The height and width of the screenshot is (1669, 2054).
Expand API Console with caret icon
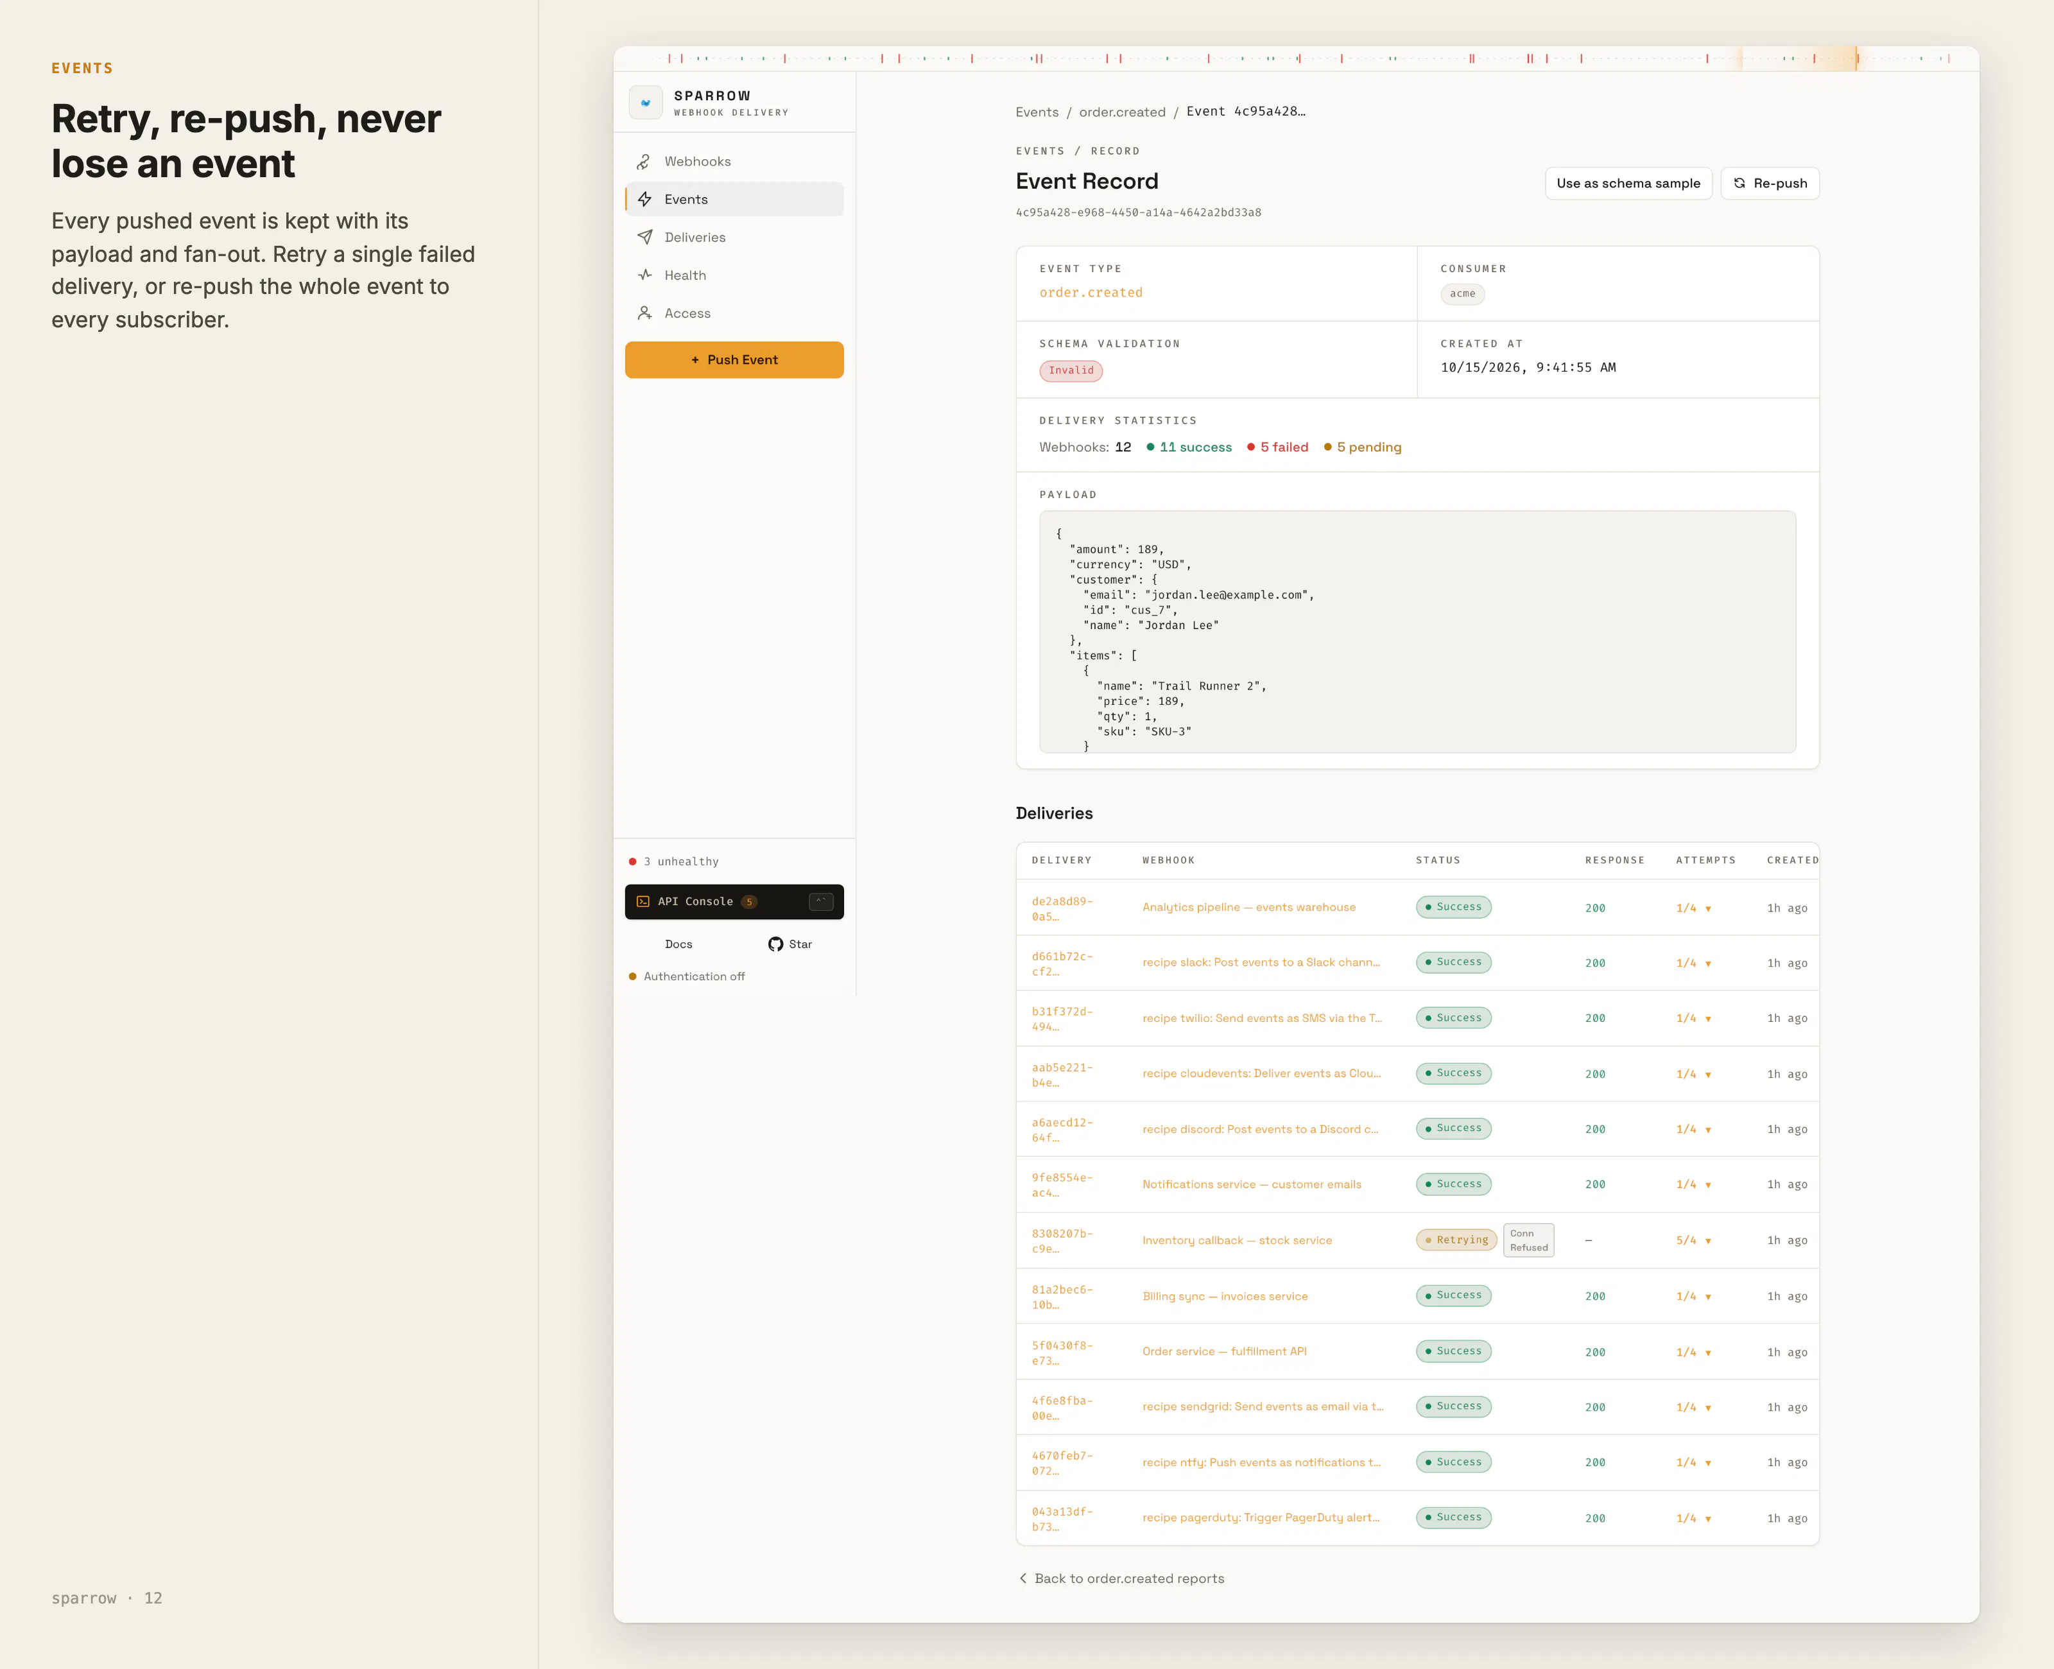821,902
